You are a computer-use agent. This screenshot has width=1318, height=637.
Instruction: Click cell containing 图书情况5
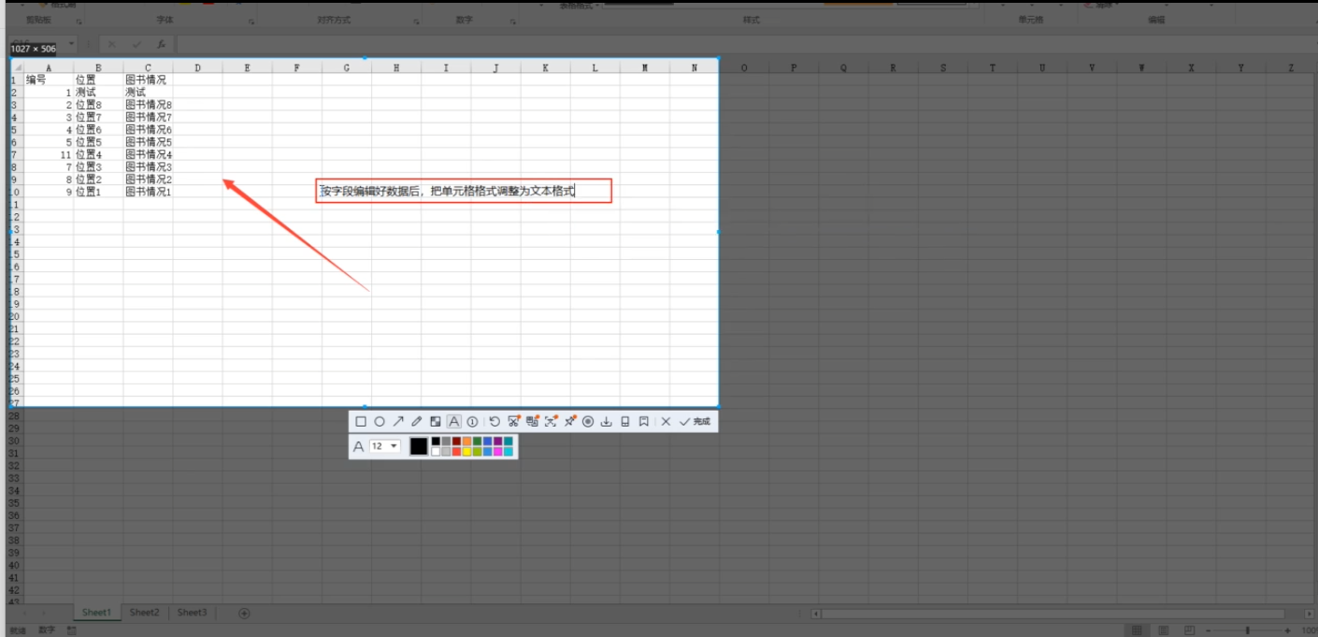pyautogui.click(x=149, y=142)
